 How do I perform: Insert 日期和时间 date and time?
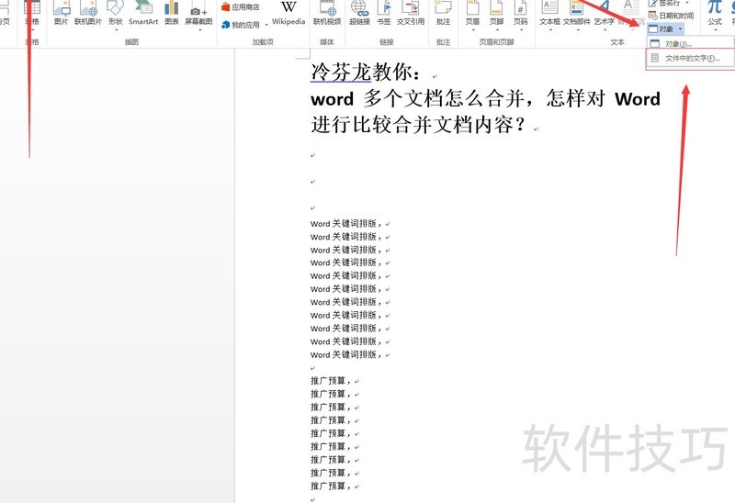tap(672, 16)
